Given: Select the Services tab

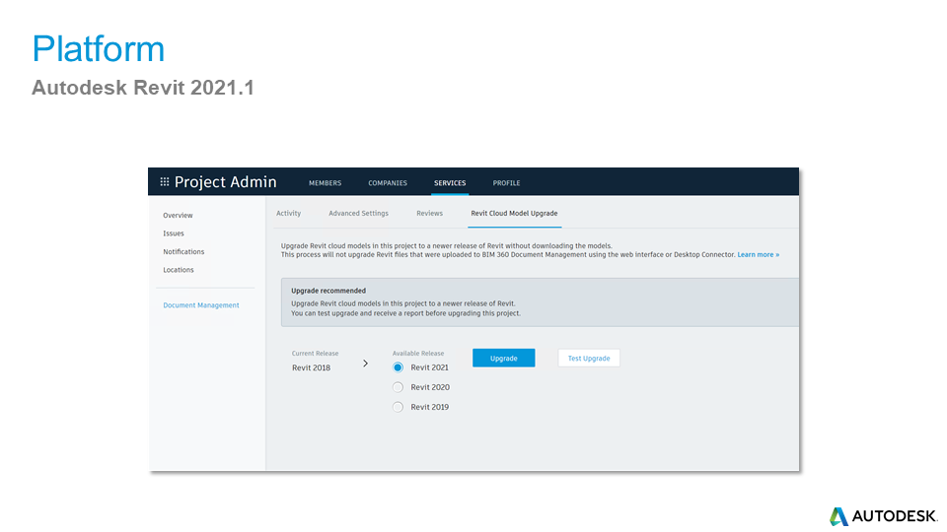Looking at the screenshot, I should [450, 183].
